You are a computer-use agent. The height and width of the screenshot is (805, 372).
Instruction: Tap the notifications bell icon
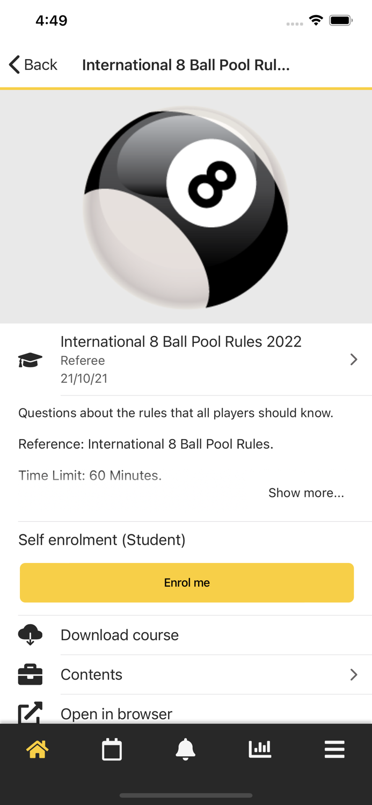pos(186,749)
